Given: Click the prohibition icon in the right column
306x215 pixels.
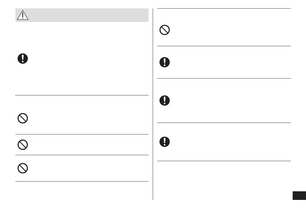Looking at the screenshot, I should [165, 31].
